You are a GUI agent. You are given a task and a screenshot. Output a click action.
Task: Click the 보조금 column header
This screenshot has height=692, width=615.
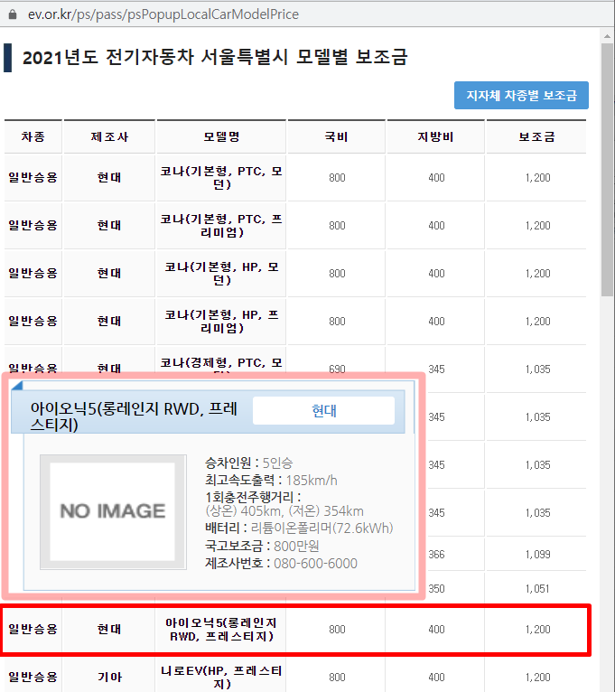pyautogui.click(x=536, y=136)
